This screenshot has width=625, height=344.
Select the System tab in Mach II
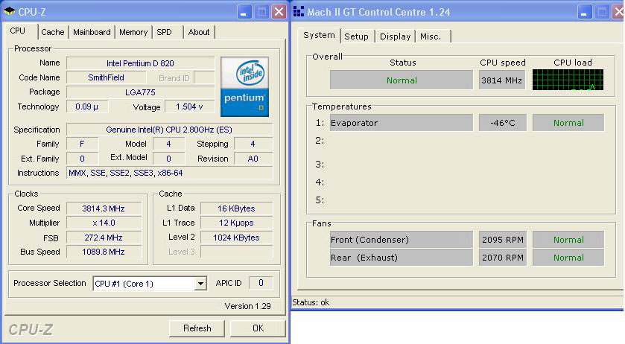[319, 35]
